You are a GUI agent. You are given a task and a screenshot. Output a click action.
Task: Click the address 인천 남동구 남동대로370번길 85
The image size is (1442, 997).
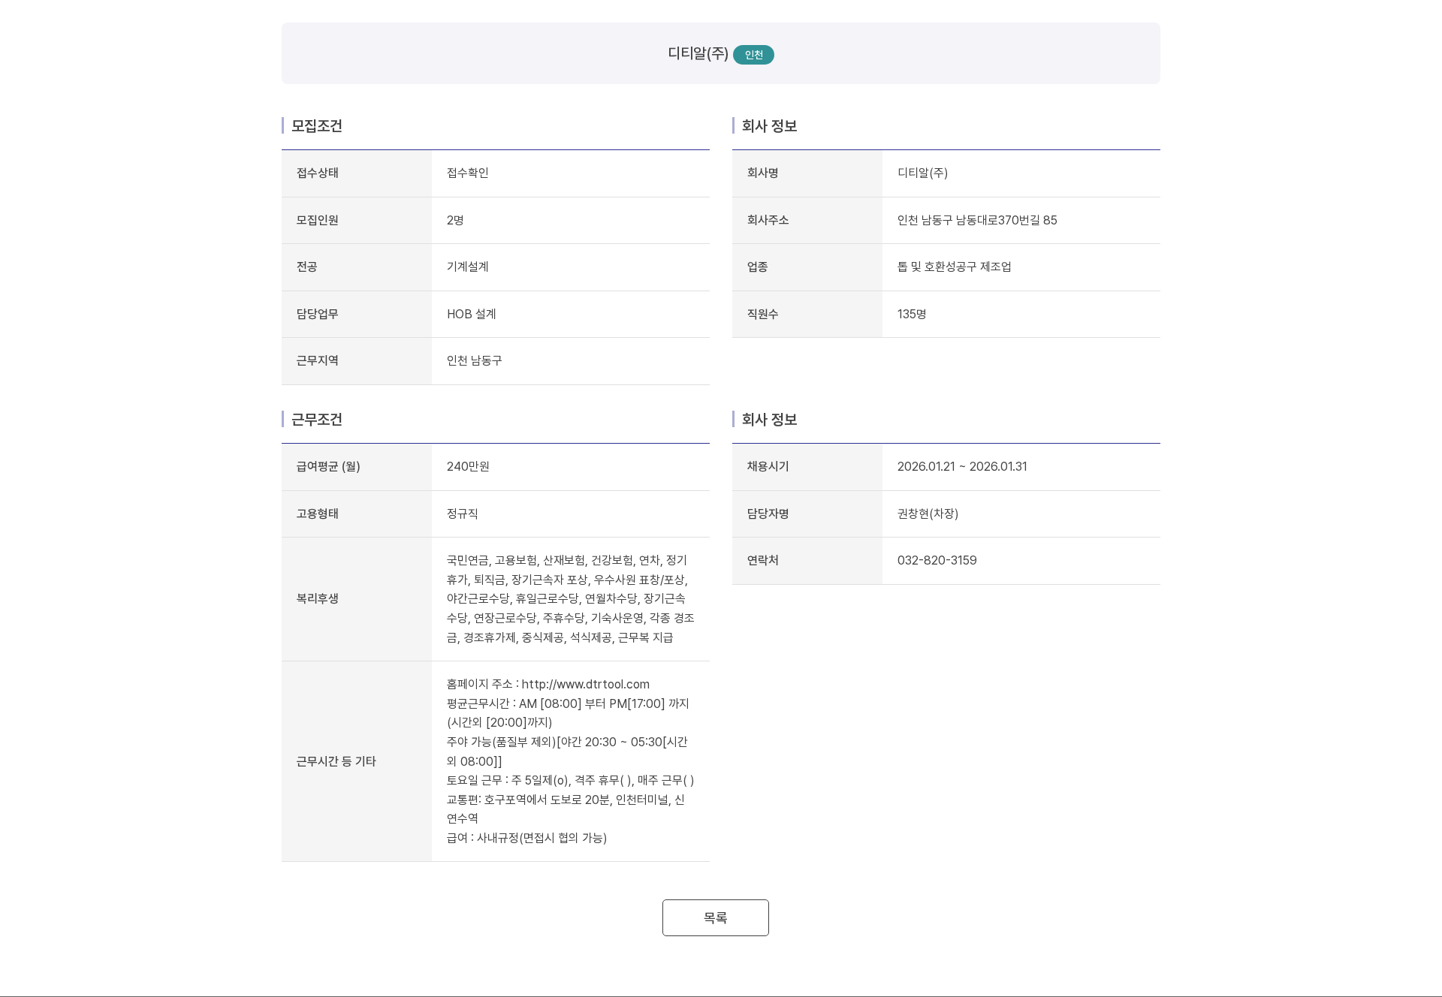click(977, 220)
